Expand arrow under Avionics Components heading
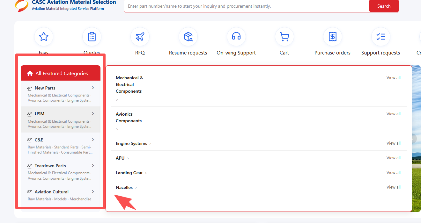 pyautogui.click(x=117, y=129)
